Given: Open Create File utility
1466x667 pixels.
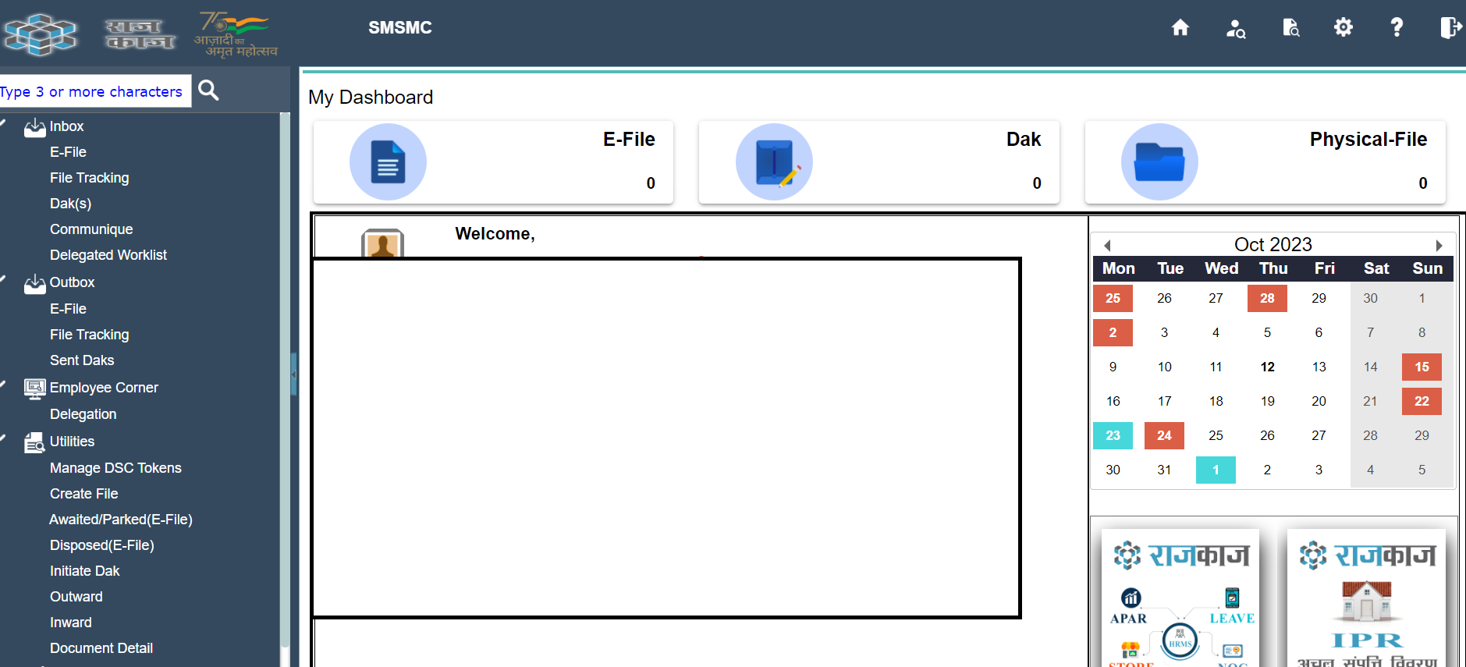Looking at the screenshot, I should tap(83, 494).
